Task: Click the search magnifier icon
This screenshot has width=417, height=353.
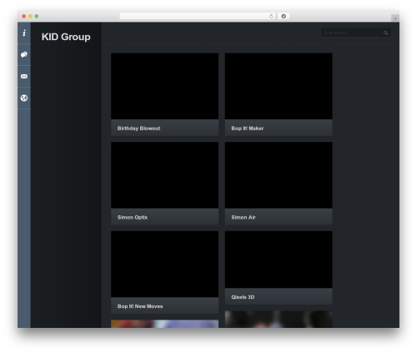Action: 385,33
